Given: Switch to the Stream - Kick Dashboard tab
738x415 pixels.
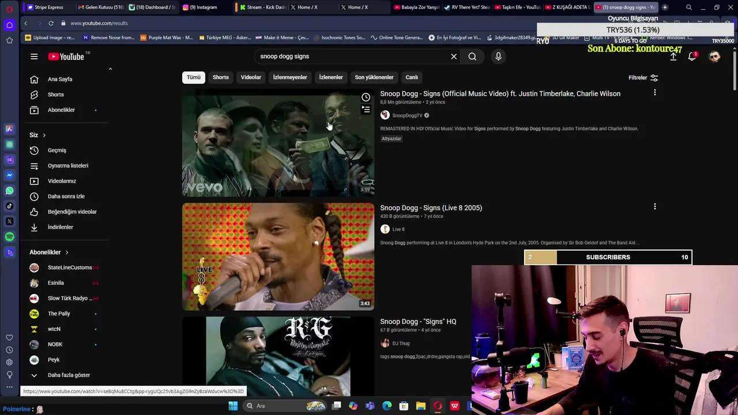Looking at the screenshot, I should click(x=262, y=7).
